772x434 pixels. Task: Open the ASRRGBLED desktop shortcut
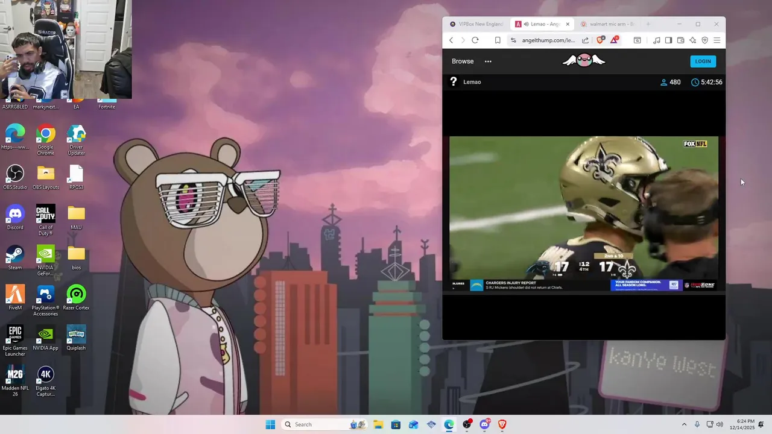[15, 104]
